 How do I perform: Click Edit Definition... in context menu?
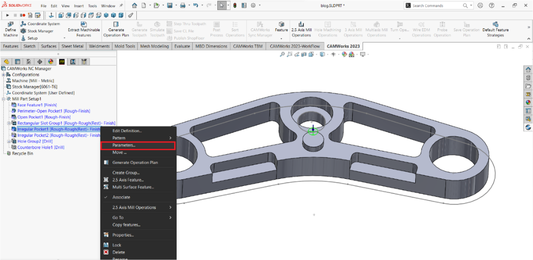click(127, 131)
